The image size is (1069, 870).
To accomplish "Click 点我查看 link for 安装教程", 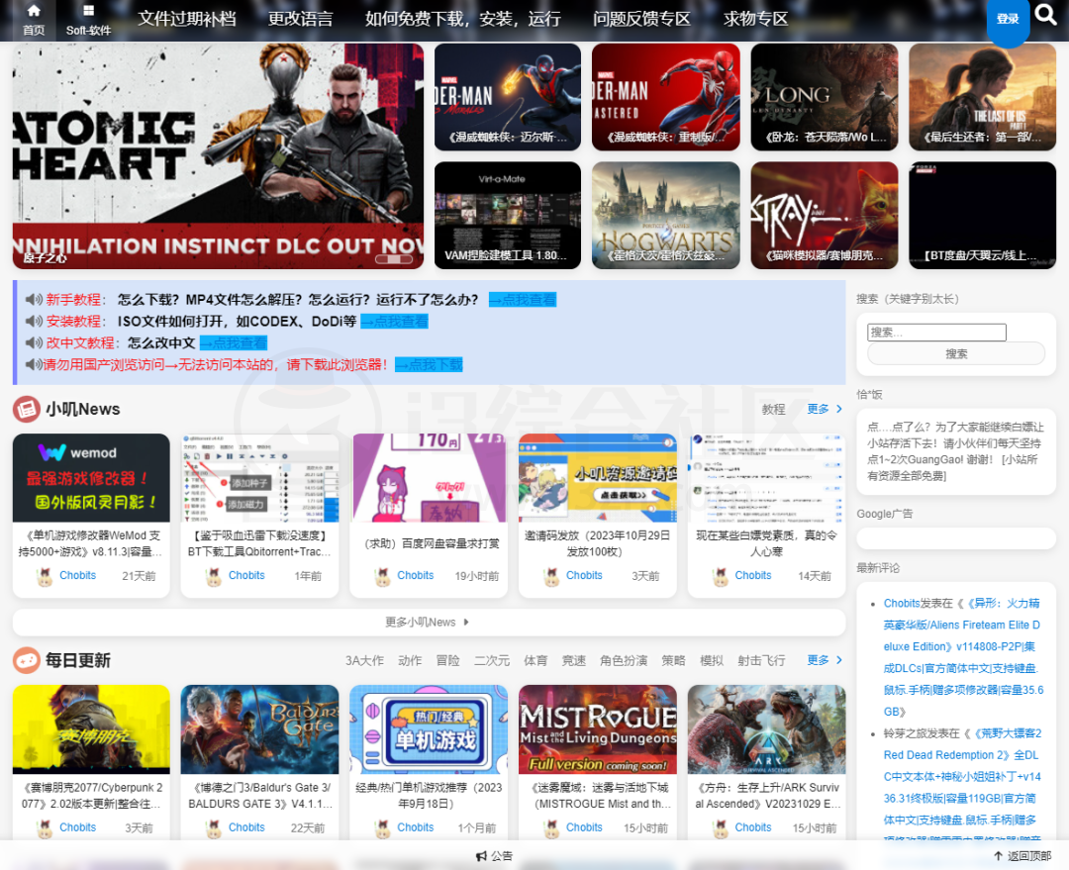I will coord(394,321).
